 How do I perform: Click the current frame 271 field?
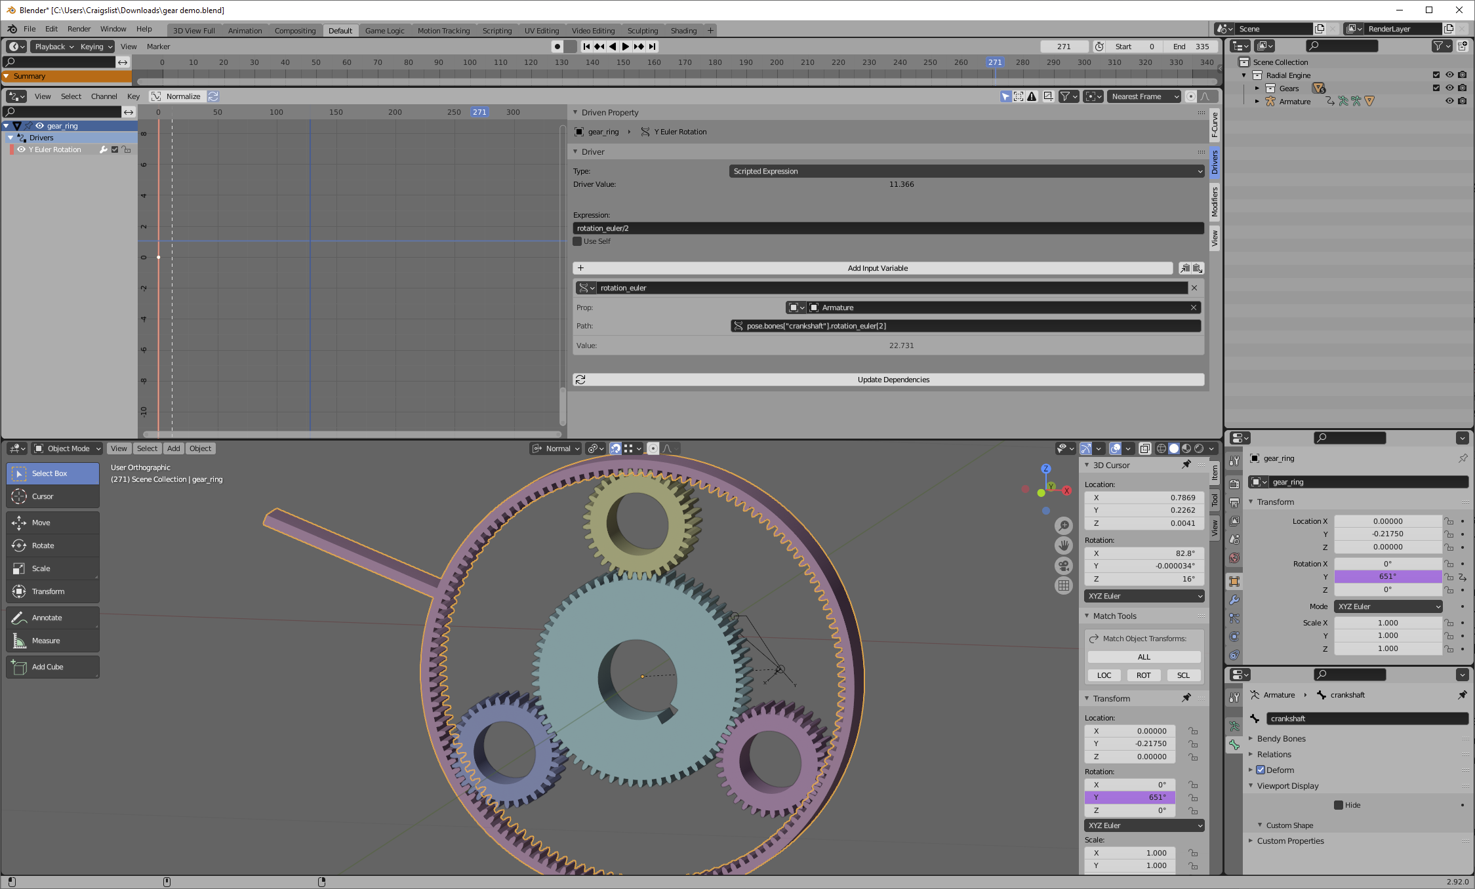(1064, 47)
